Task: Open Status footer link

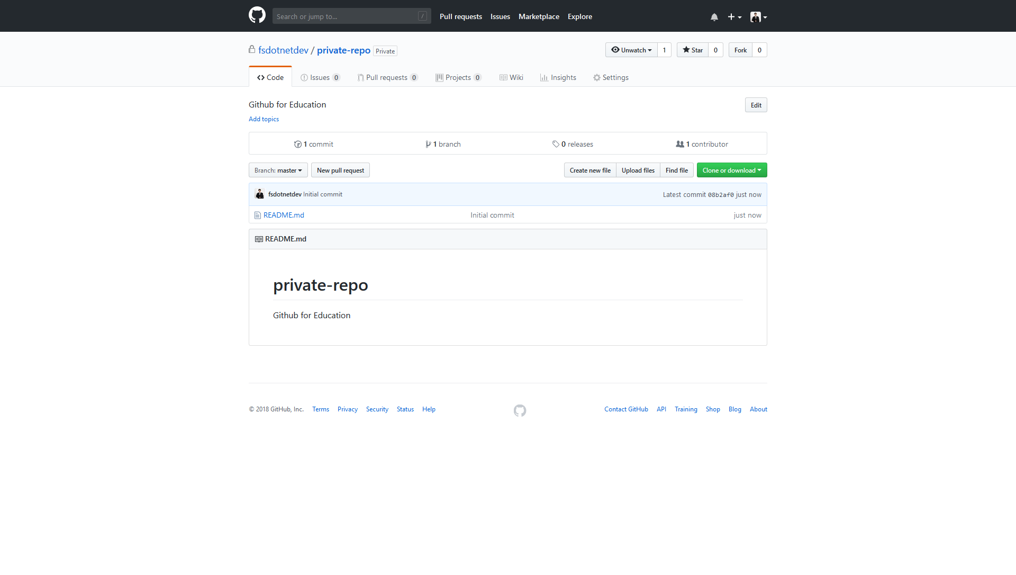Action: tap(405, 409)
